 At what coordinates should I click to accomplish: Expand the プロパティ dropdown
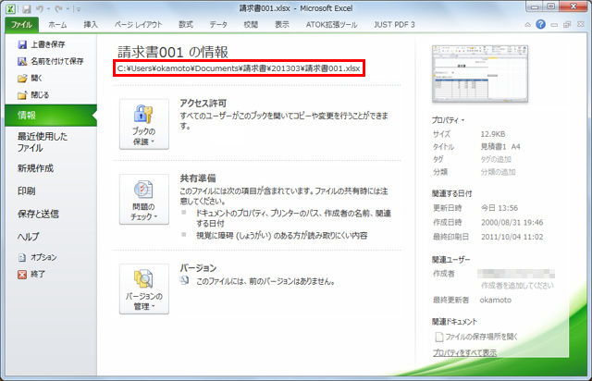click(x=448, y=120)
